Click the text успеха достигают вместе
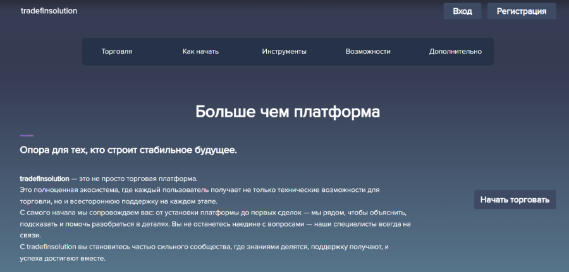Viewport: 569px width, 272px height. point(63,259)
